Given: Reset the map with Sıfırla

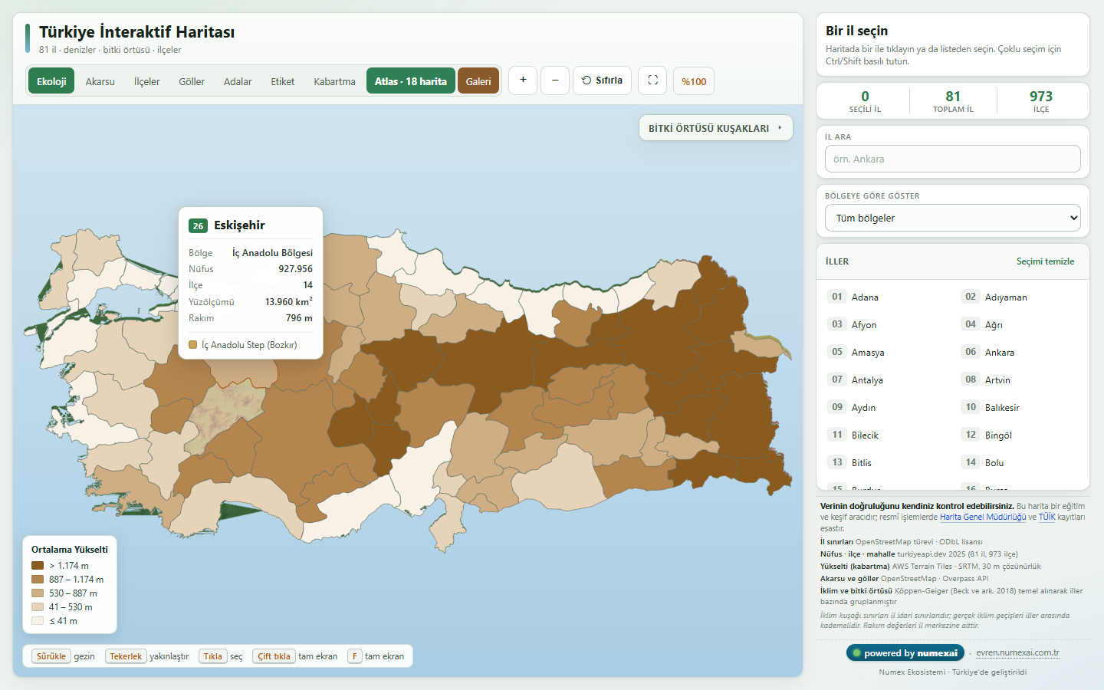Looking at the screenshot, I should (x=603, y=80).
